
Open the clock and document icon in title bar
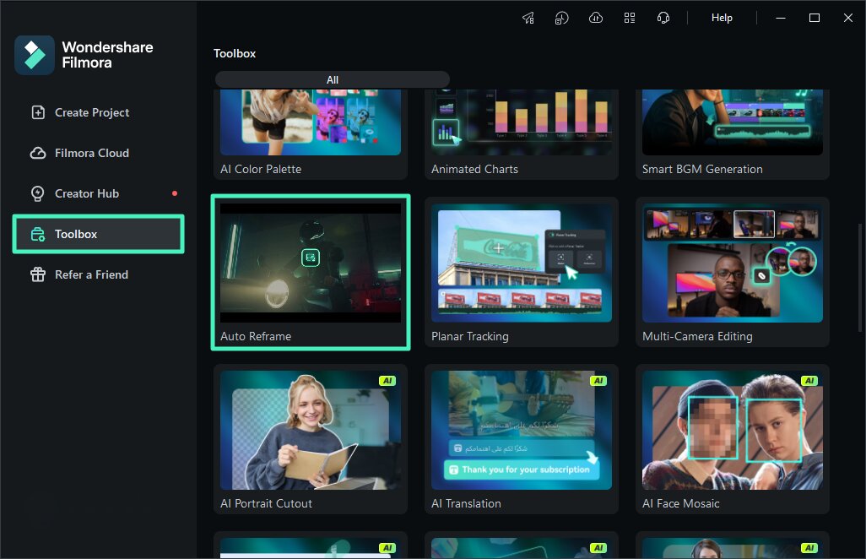point(561,18)
